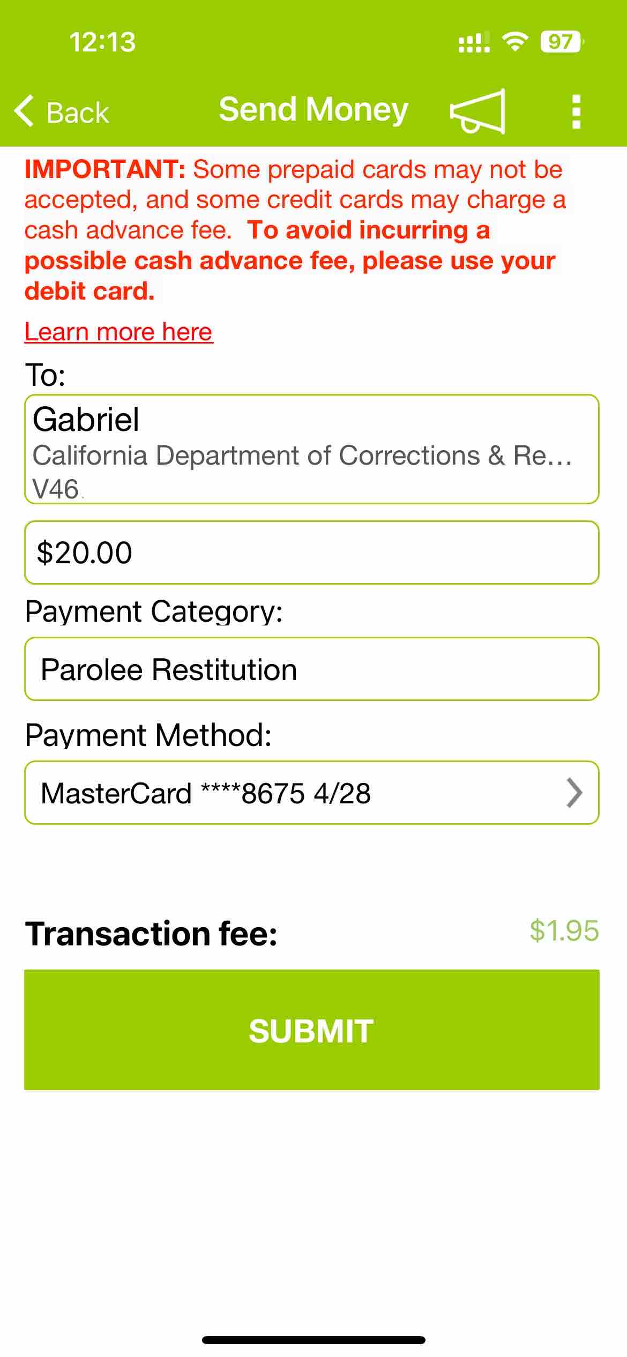Submit the money transfer
The height and width of the screenshot is (1357, 627).
312,1030
